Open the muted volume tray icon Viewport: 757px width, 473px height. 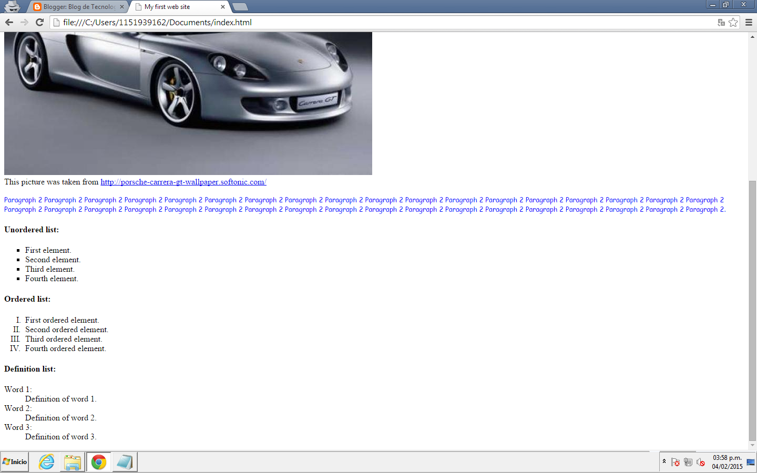click(701, 462)
